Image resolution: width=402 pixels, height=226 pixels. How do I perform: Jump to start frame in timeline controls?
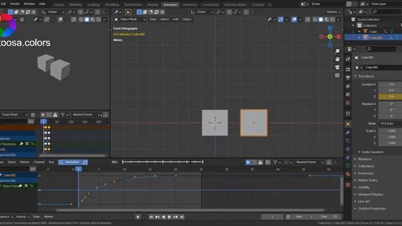pos(151,217)
